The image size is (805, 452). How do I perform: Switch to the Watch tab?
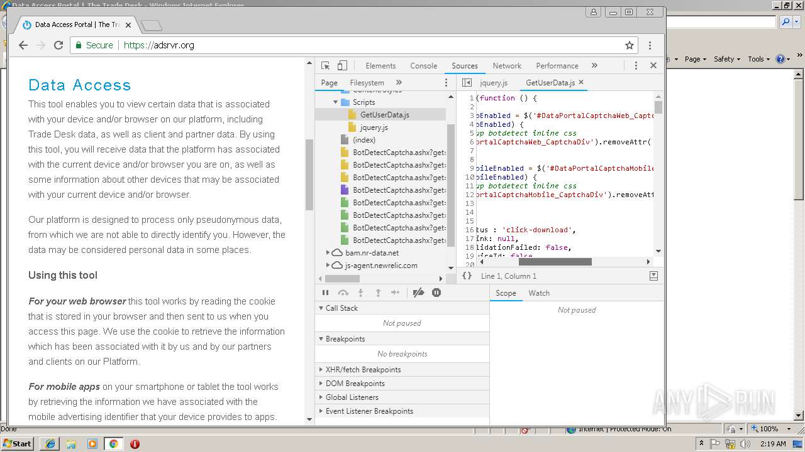point(539,293)
